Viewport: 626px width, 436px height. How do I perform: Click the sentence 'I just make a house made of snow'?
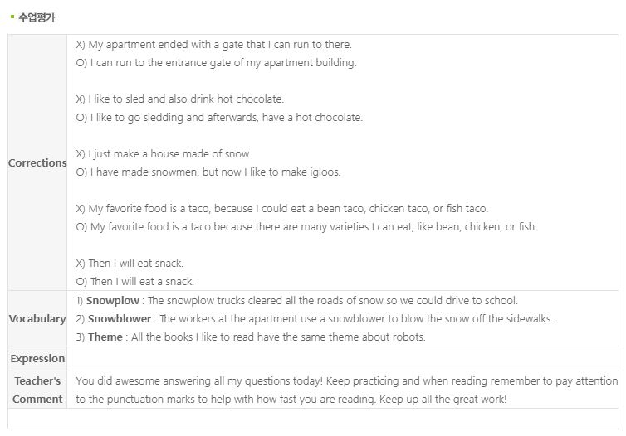tap(164, 154)
